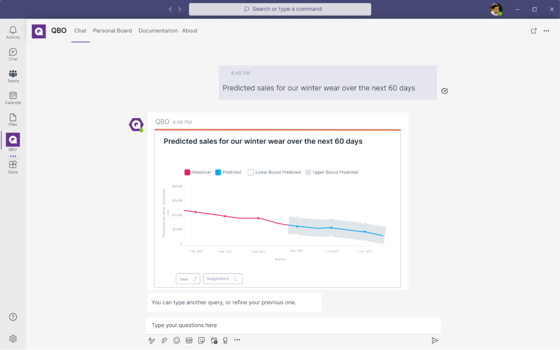The width and height of the screenshot is (560, 350).
Task: Open more options ellipsis in top-right header
Action: point(546,31)
